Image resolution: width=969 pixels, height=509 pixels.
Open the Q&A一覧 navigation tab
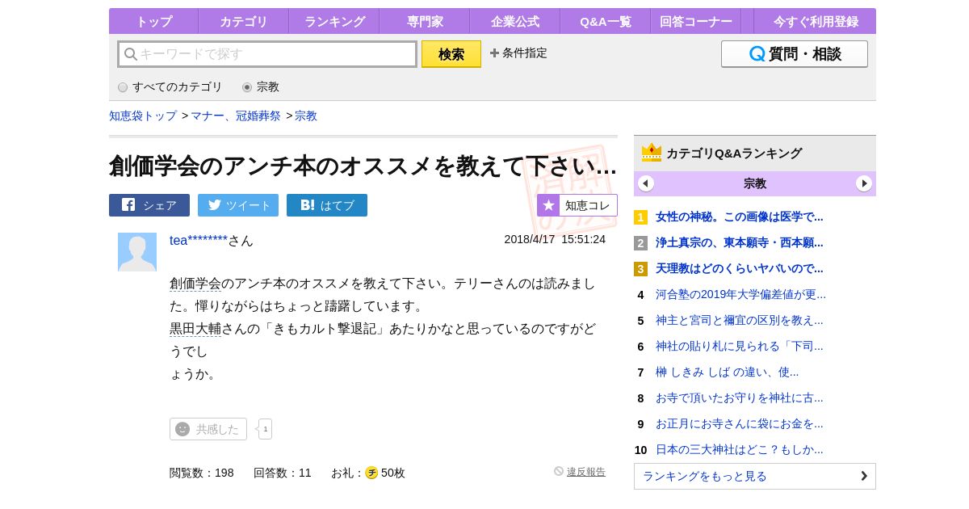pos(606,22)
